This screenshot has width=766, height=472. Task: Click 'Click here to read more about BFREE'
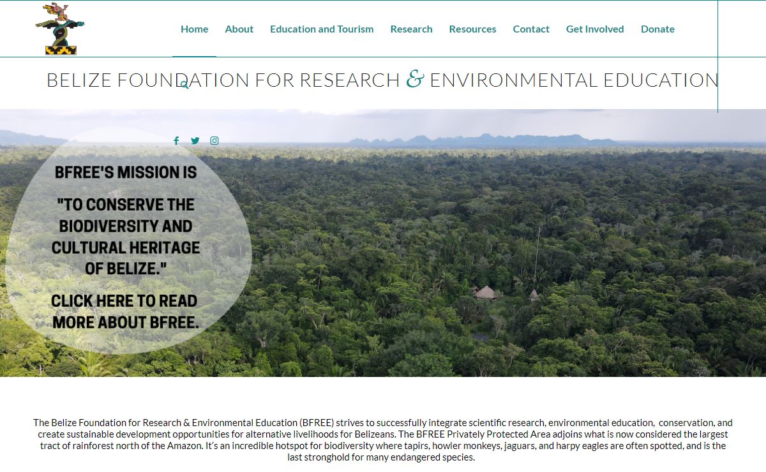click(x=124, y=311)
